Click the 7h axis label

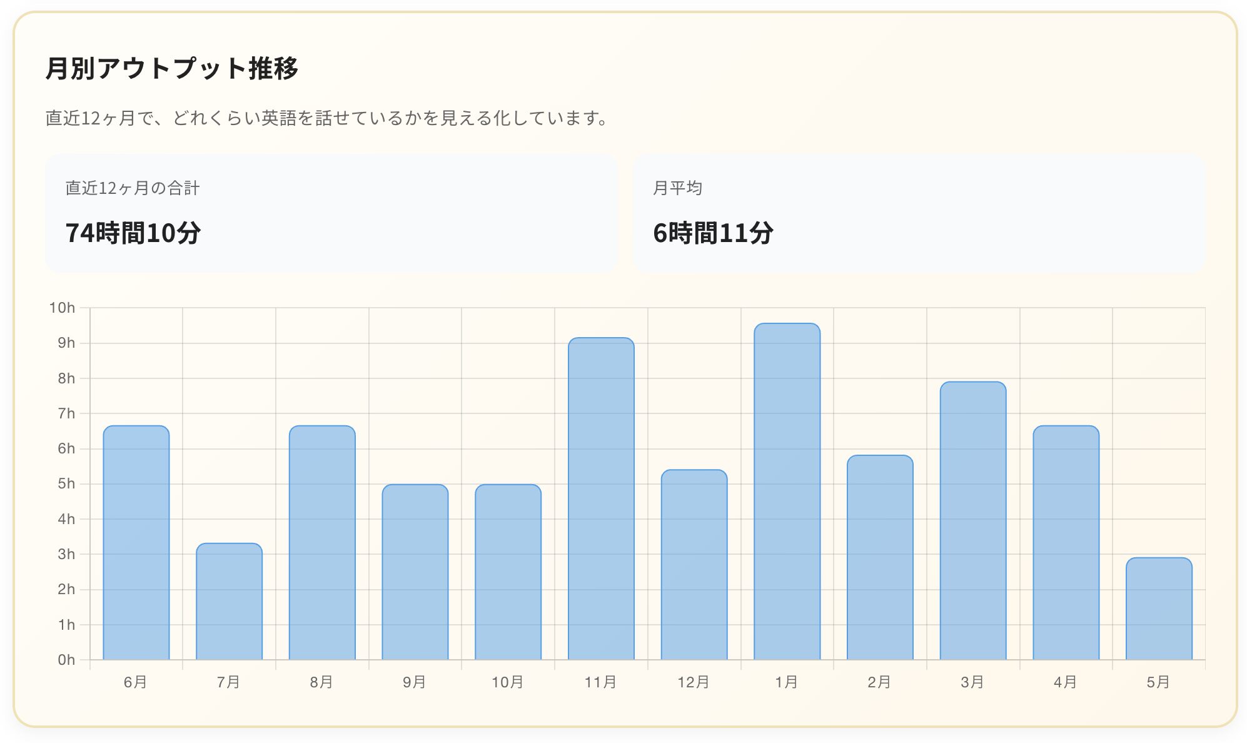[x=66, y=413]
